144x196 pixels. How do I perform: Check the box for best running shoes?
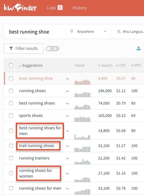(x=11, y=103)
